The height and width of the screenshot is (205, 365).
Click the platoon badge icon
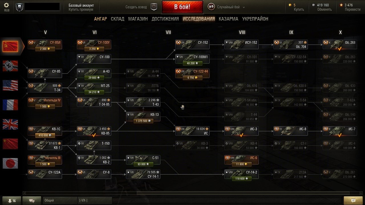point(154,7)
